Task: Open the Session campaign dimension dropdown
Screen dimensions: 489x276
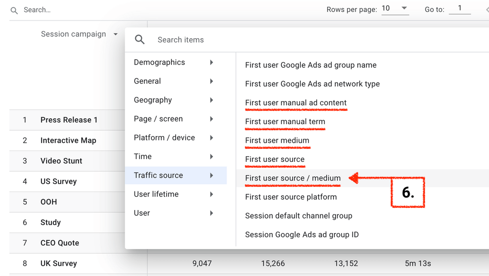Action: pyautogui.click(x=79, y=34)
